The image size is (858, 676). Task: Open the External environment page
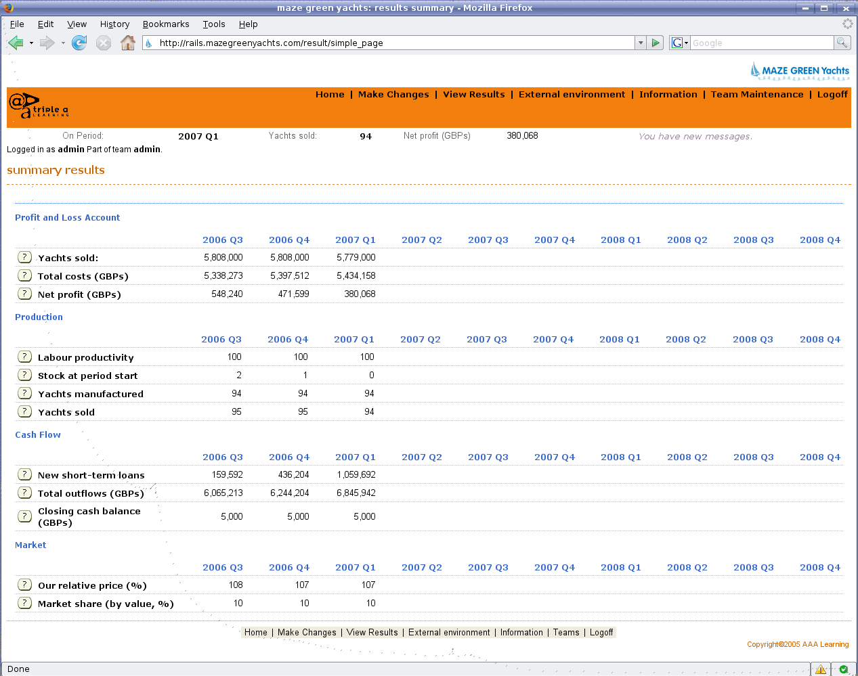(572, 95)
